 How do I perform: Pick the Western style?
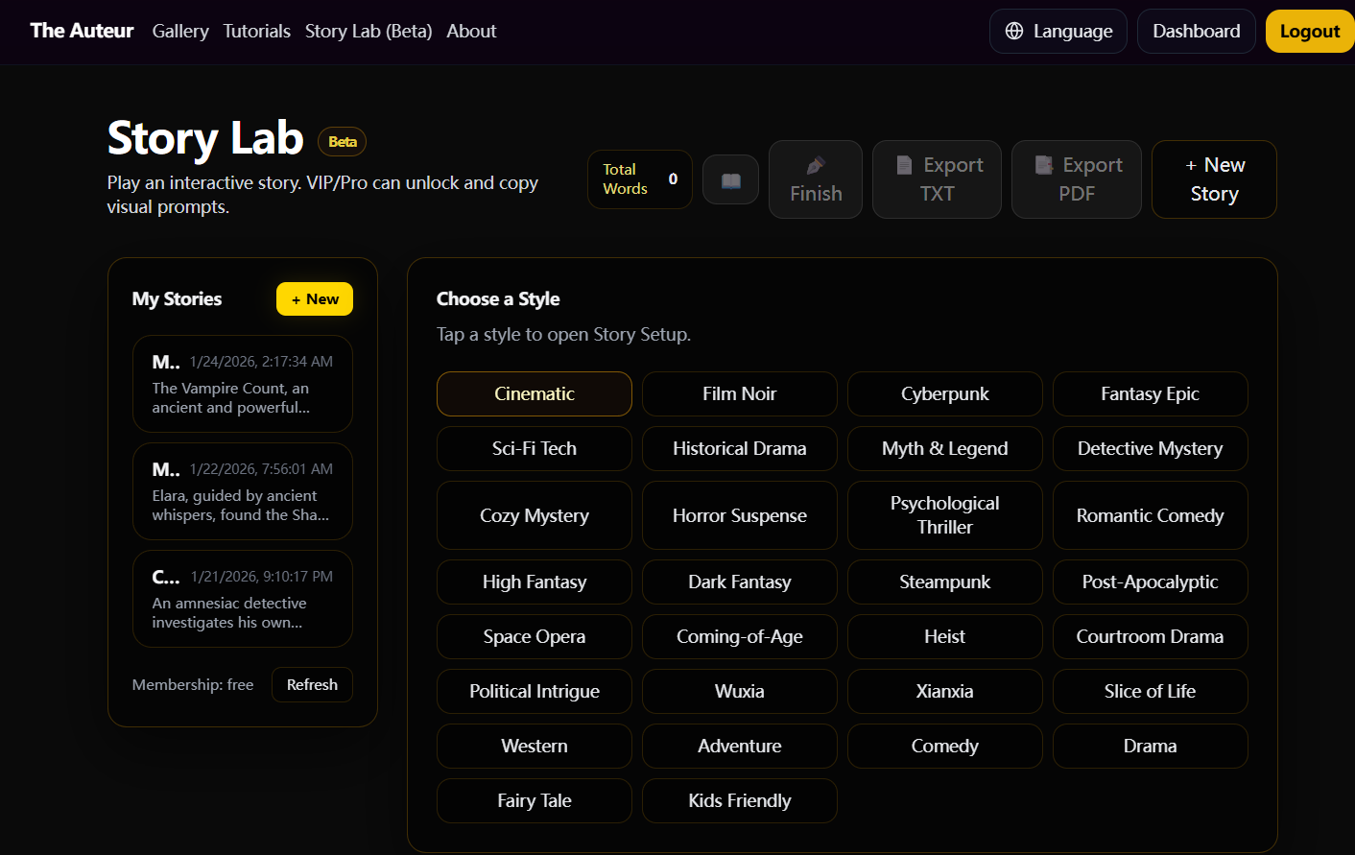(x=535, y=746)
